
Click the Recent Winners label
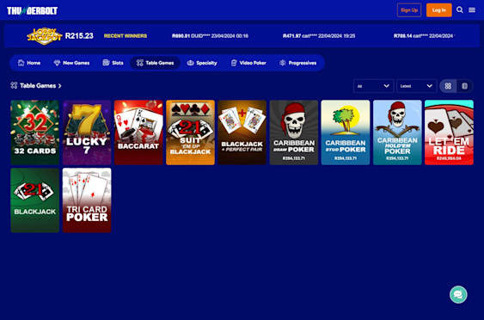(x=126, y=36)
